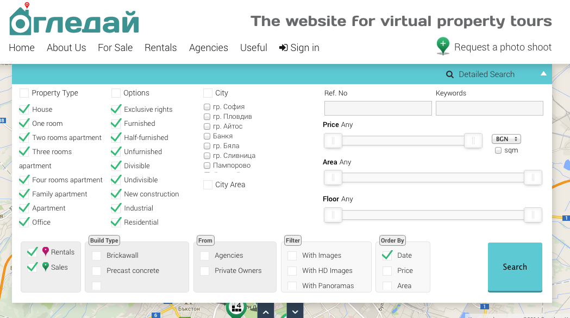Uncheck the House property type
This screenshot has height=318, width=570.
(x=24, y=109)
